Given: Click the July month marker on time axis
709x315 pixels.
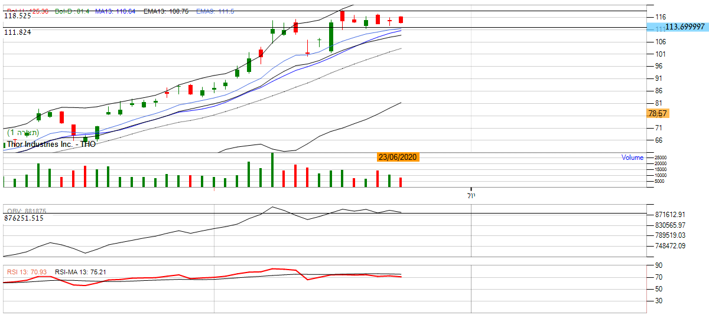Looking at the screenshot, I should [x=471, y=195].
